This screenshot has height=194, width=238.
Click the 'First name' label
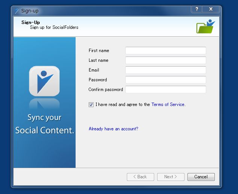(99, 51)
